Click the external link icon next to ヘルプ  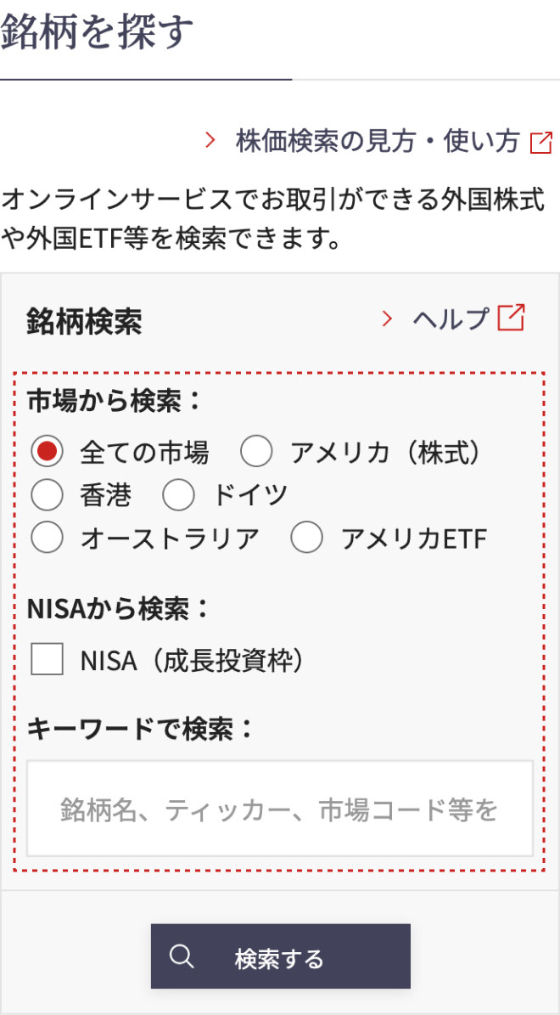pyautogui.click(x=511, y=318)
